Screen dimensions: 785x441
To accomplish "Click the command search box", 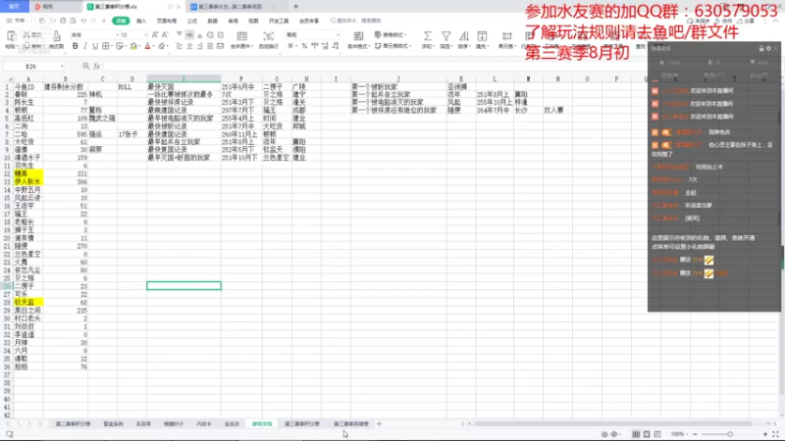I will tap(356, 21).
